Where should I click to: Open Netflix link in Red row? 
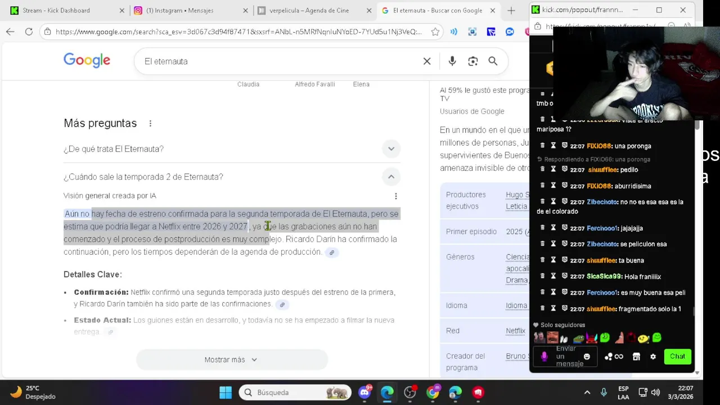pos(515,331)
